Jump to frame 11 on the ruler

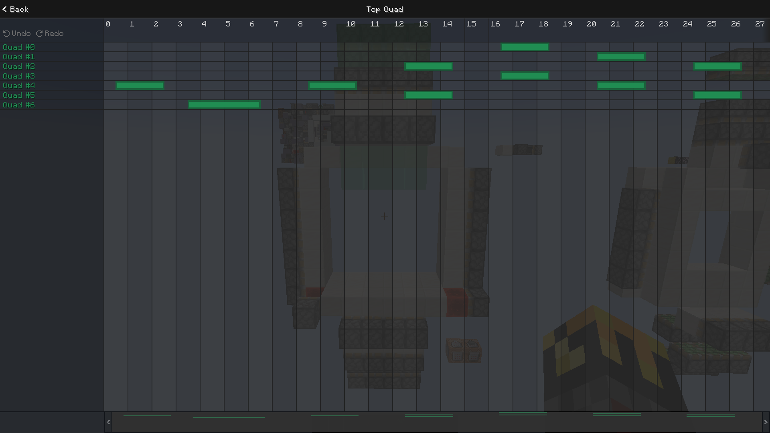click(x=375, y=24)
